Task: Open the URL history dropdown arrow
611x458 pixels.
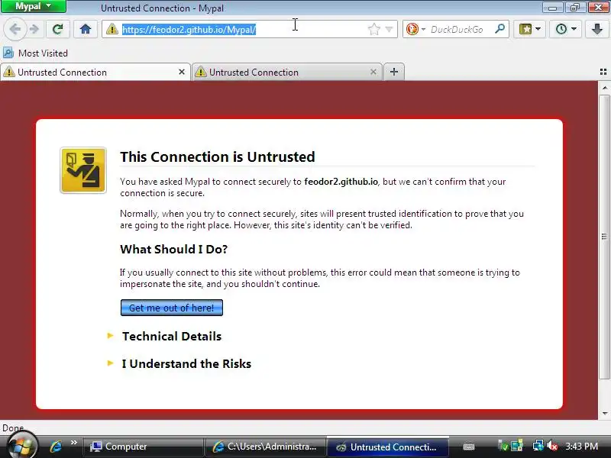Action: 389,29
